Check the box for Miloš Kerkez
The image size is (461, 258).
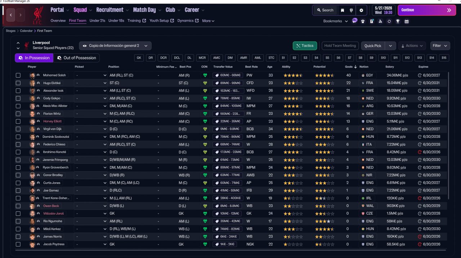click(x=18, y=229)
